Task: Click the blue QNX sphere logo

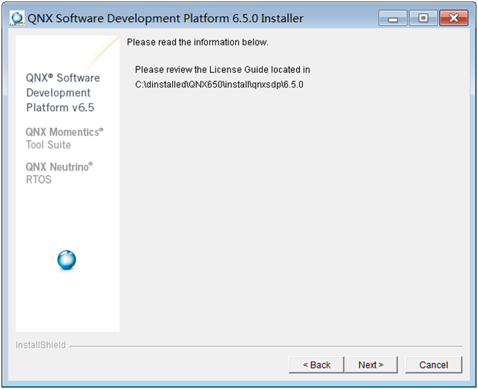Action: point(67,260)
